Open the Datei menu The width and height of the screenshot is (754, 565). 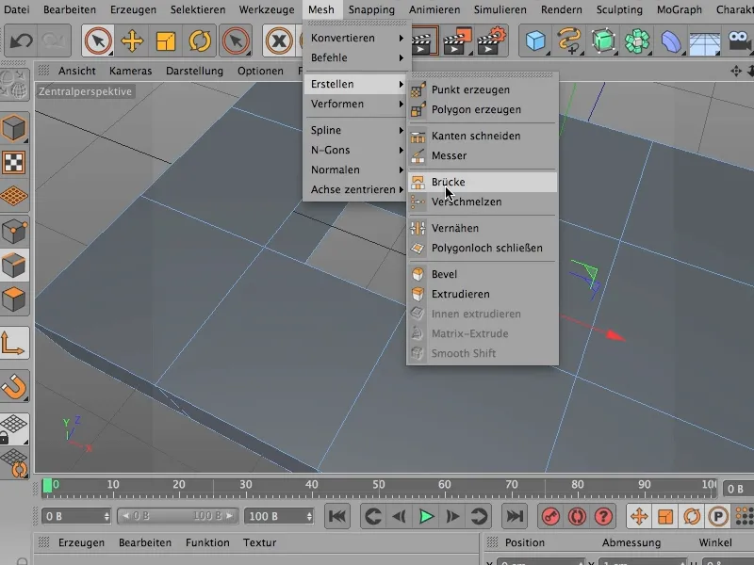(16, 9)
